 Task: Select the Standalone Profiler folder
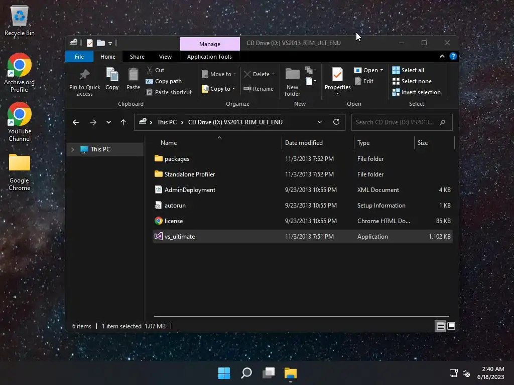pos(303,174)
